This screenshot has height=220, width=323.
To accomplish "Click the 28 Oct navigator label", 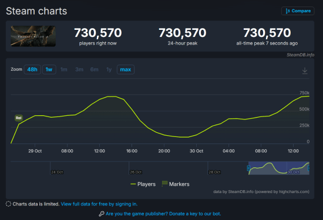I will tap(214, 172).
